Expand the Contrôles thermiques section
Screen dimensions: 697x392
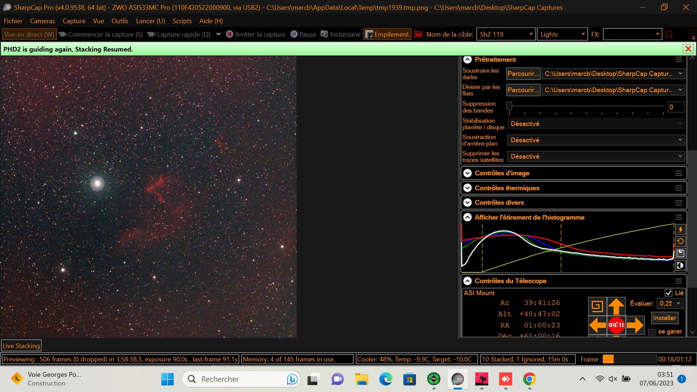point(507,188)
